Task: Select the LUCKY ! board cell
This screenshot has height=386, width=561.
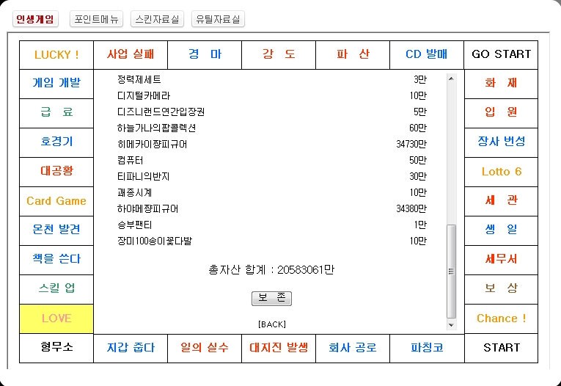Action: [x=56, y=54]
